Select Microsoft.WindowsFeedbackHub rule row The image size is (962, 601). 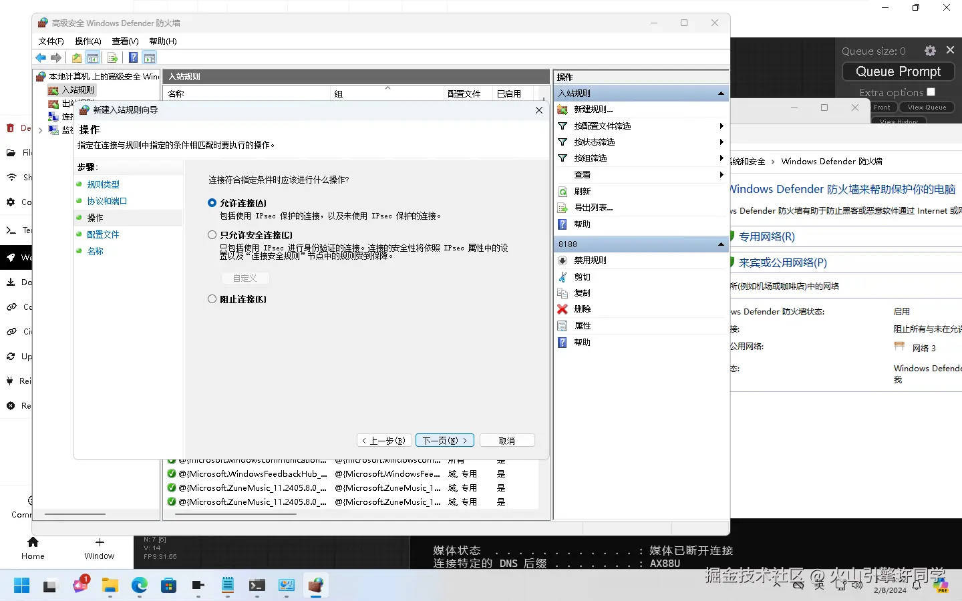[351, 474]
